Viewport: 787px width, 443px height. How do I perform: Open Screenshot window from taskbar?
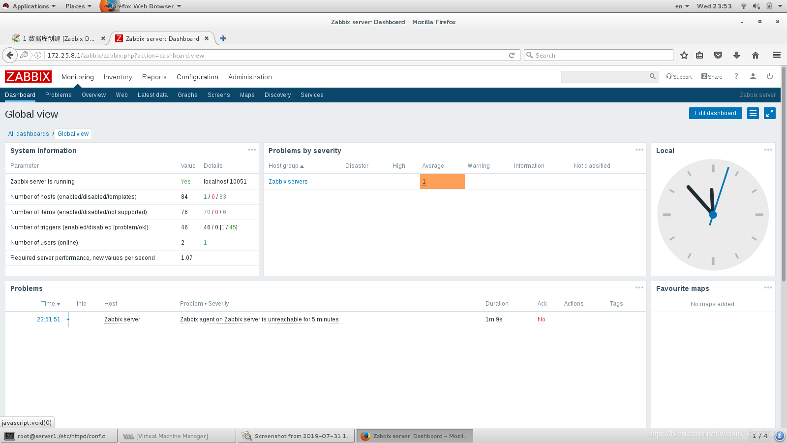pos(297,436)
